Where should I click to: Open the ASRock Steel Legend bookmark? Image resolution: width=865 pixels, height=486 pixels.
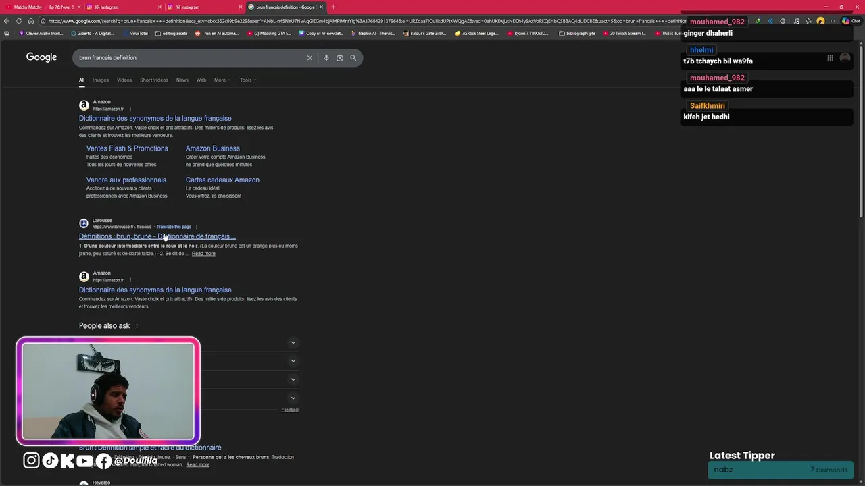(477, 33)
